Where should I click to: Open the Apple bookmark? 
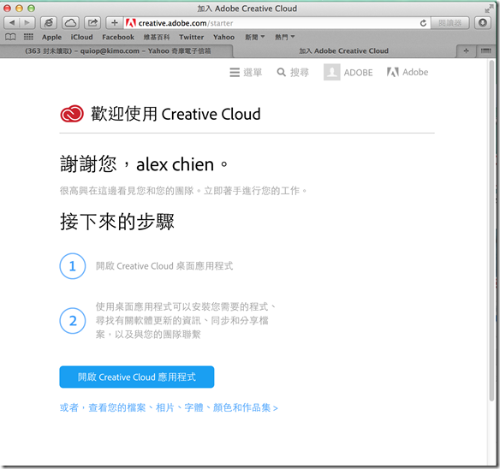click(x=51, y=38)
